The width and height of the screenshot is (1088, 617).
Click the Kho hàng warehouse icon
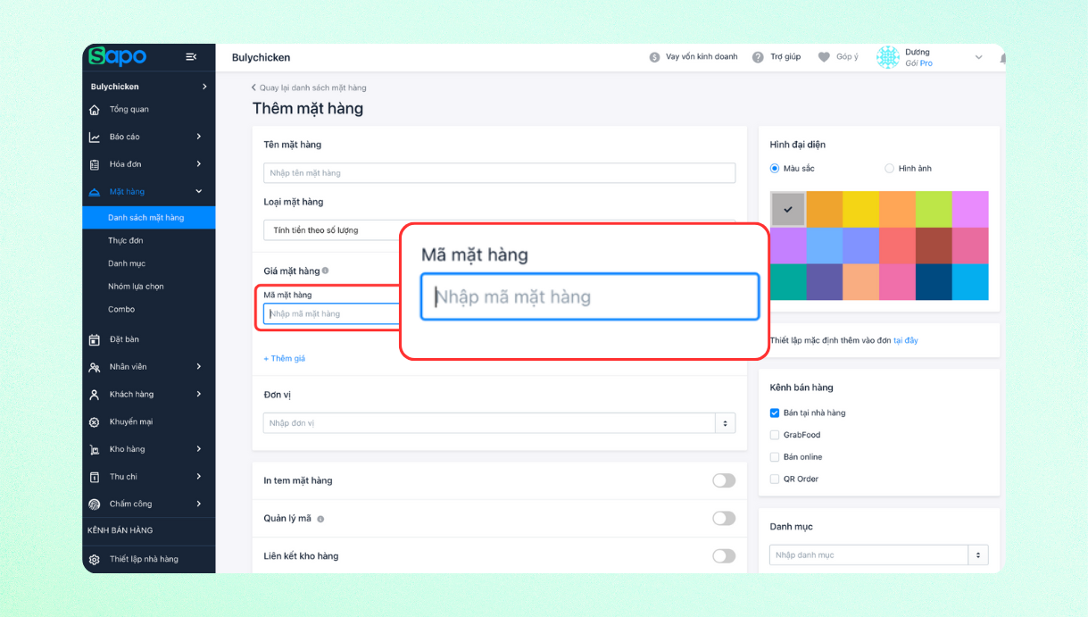tap(95, 449)
